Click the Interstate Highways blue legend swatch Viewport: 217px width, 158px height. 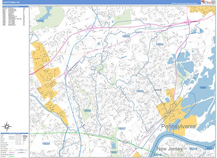click(x=12, y=154)
